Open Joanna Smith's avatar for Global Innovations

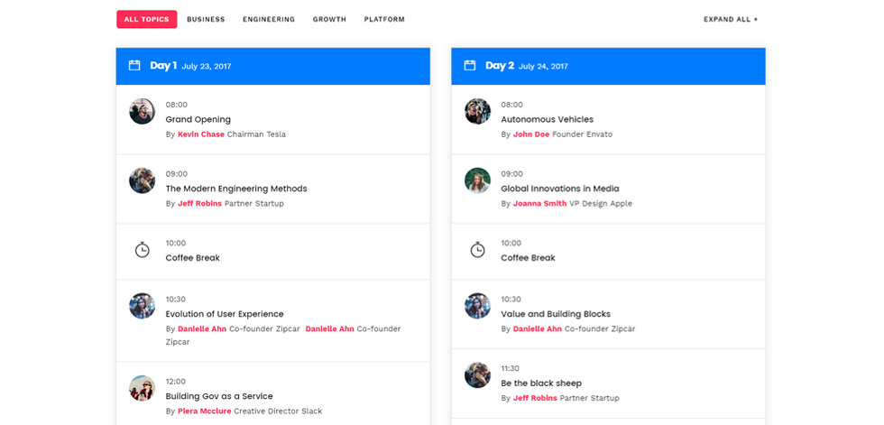point(477,180)
